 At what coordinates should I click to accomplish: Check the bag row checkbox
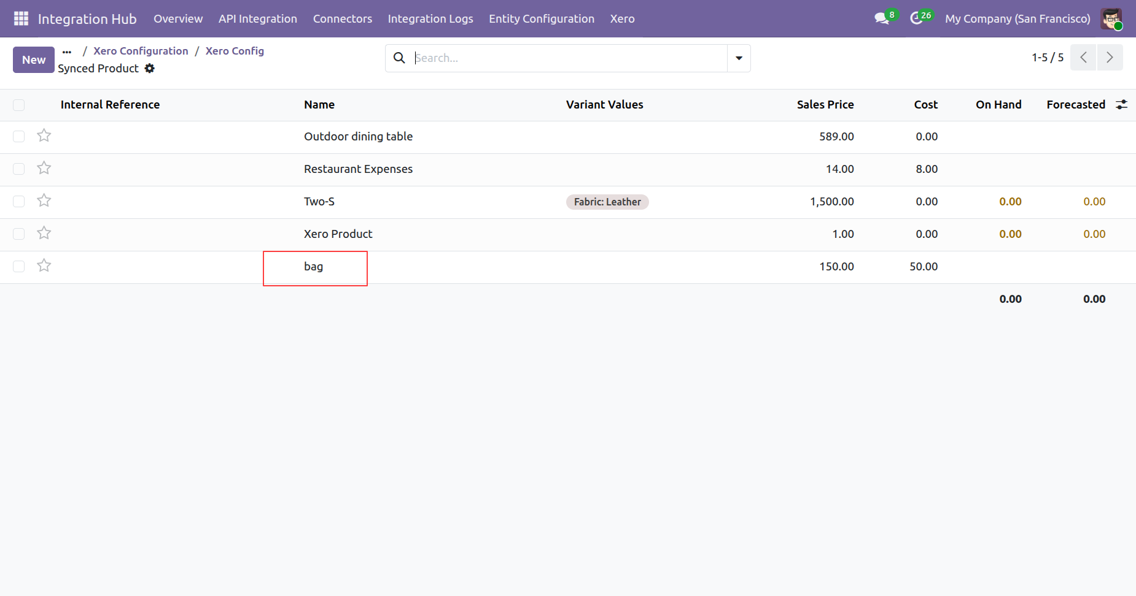click(x=19, y=267)
